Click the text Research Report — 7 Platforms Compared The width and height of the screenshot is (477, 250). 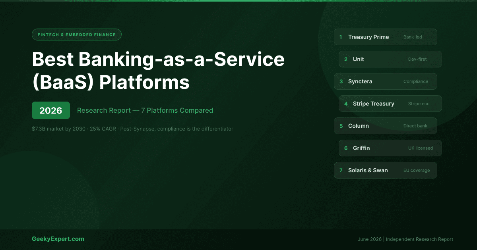pos(145,110)
